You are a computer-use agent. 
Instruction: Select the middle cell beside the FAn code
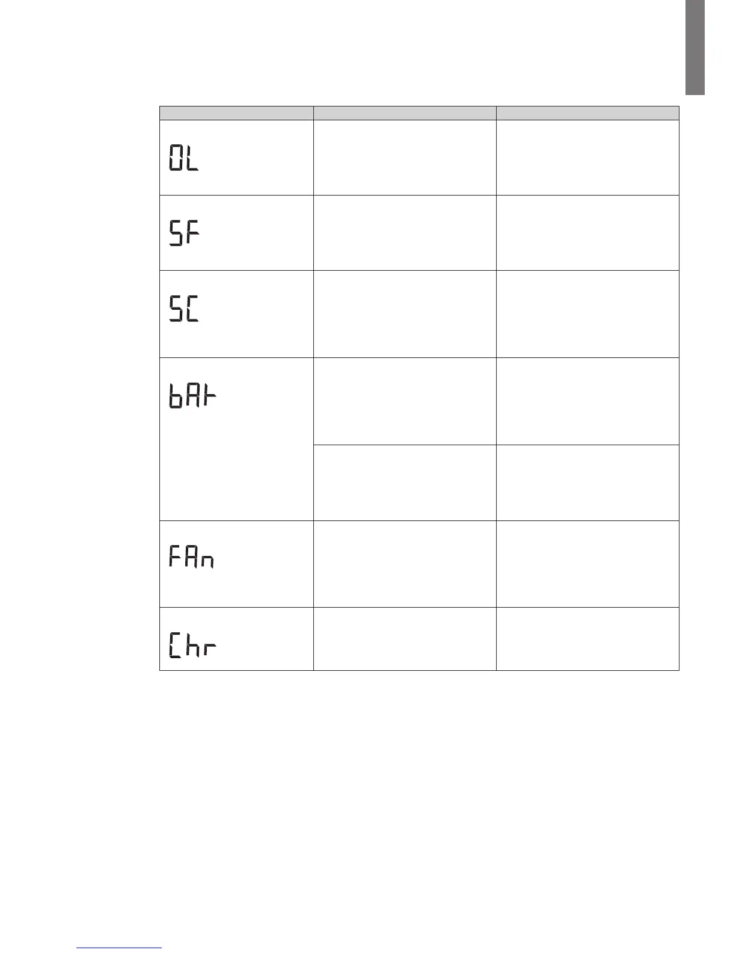click(x=405, y=564)
